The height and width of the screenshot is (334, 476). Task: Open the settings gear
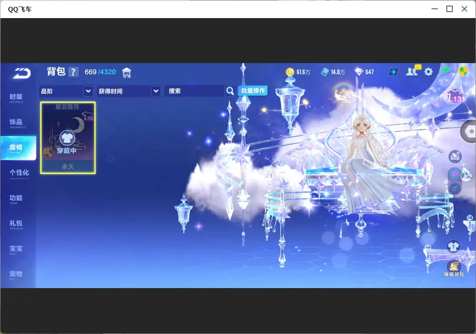(x=428, y=72)
